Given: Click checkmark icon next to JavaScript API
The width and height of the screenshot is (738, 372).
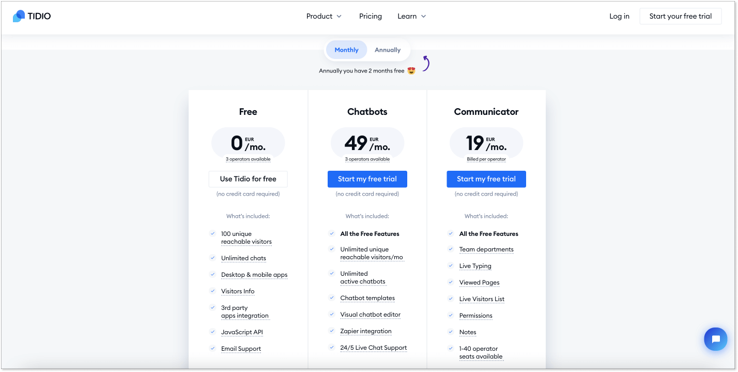Looking at the screenshot, I should pyautogui.click(x=212, y=332).
